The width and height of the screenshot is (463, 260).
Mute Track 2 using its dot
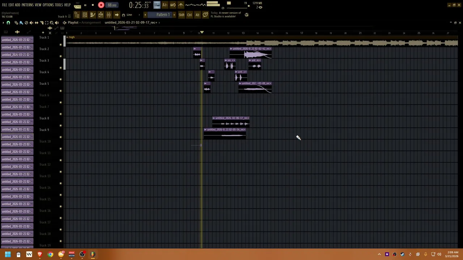coord(60,56)
